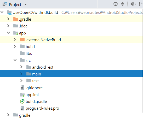Select the libs folder
This screenshot has width=143, height=118.
[x=29, y=53]
